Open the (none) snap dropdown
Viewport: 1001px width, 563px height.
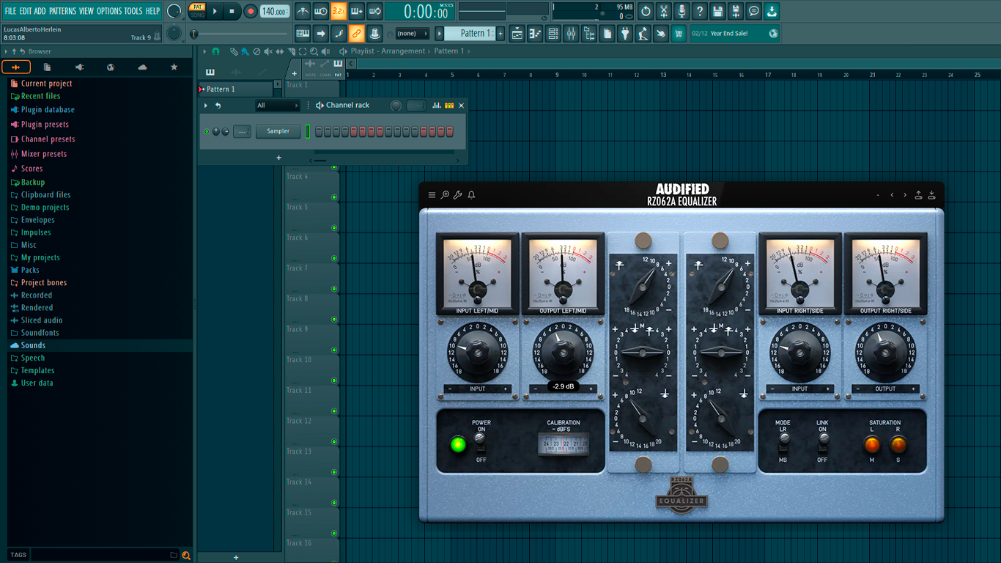click(413, 33)
